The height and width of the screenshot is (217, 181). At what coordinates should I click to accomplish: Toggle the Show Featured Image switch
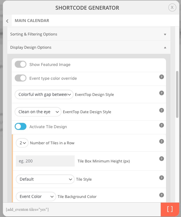click(x=21, y=65)
